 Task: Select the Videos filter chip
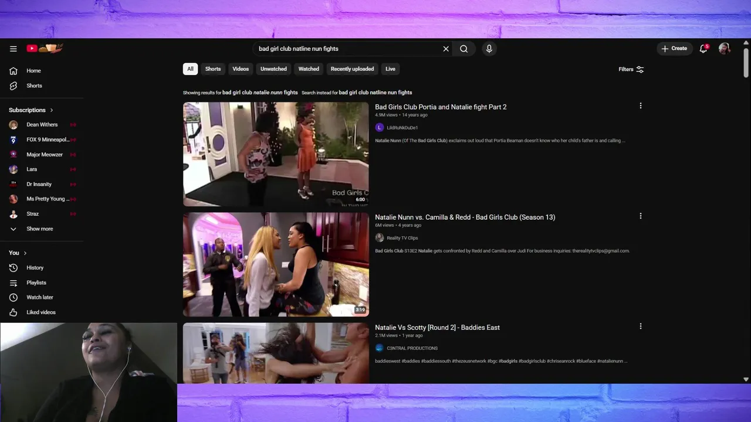[241, 69]
